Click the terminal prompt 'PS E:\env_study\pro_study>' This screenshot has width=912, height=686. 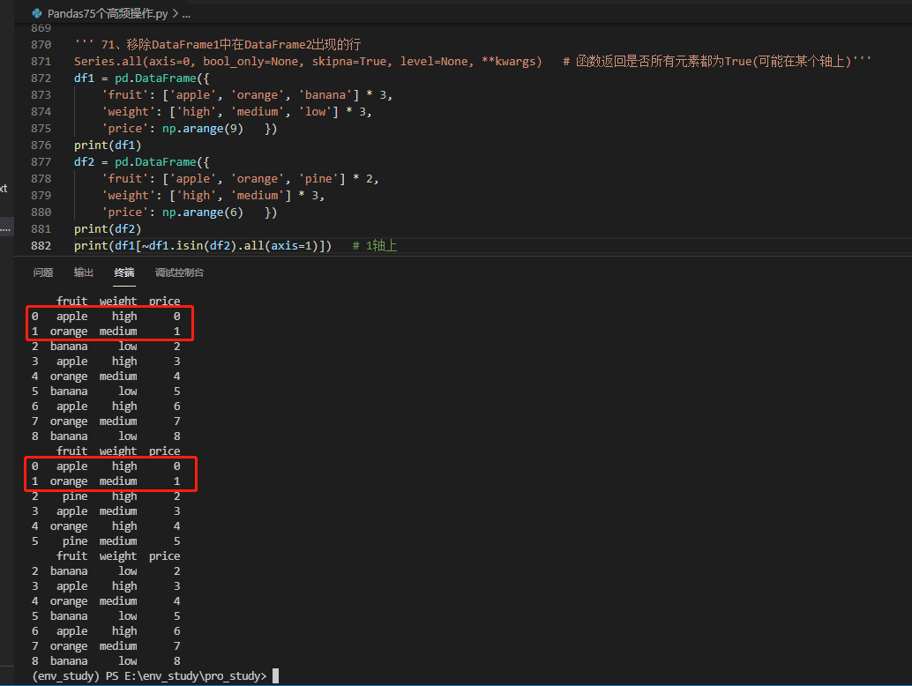[186, 676]
